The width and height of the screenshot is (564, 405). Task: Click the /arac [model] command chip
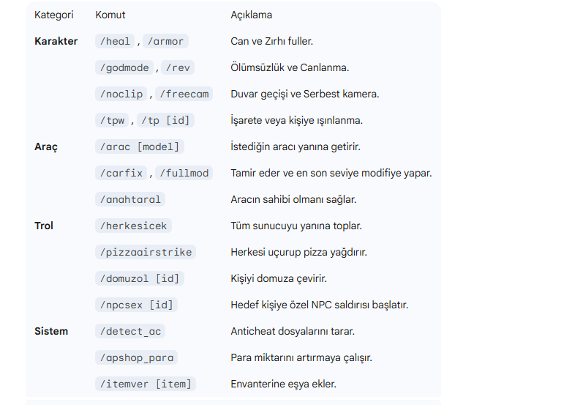tap(140, 146)
